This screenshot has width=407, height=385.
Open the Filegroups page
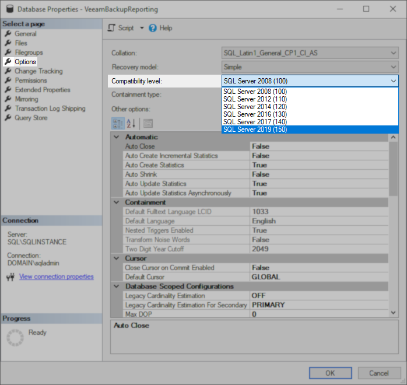(x=29, y=52)
